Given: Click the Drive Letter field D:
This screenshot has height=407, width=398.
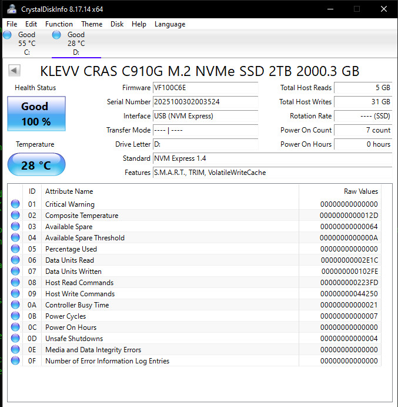Looking at the screenshot, I should pyautogui.click(x=205, y=144).
